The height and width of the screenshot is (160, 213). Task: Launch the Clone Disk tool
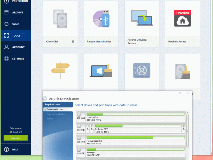tap(60, 24)
